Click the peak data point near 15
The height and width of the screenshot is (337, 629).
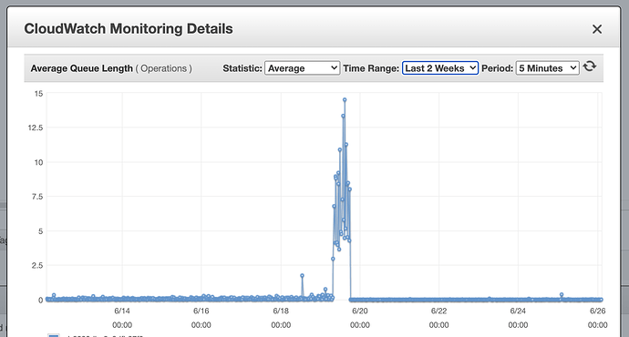(345, 100)
